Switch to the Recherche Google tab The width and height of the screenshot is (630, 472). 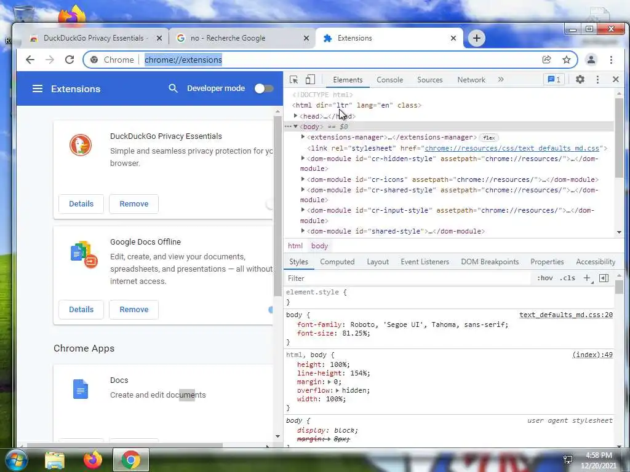pos(242,38)
